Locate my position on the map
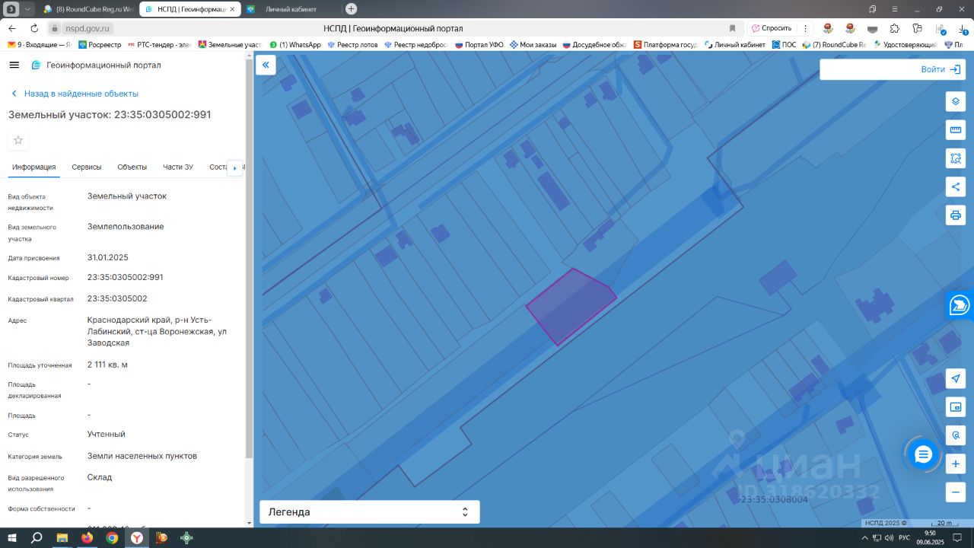Screen dimensions: 974x548 956,379
